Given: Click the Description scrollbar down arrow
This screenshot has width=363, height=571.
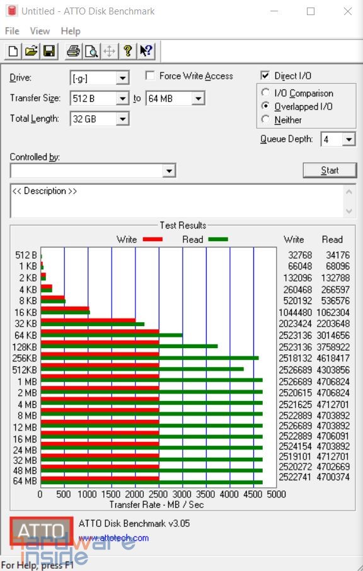Looking at the screenshot, I should click(x=349, y=211).
